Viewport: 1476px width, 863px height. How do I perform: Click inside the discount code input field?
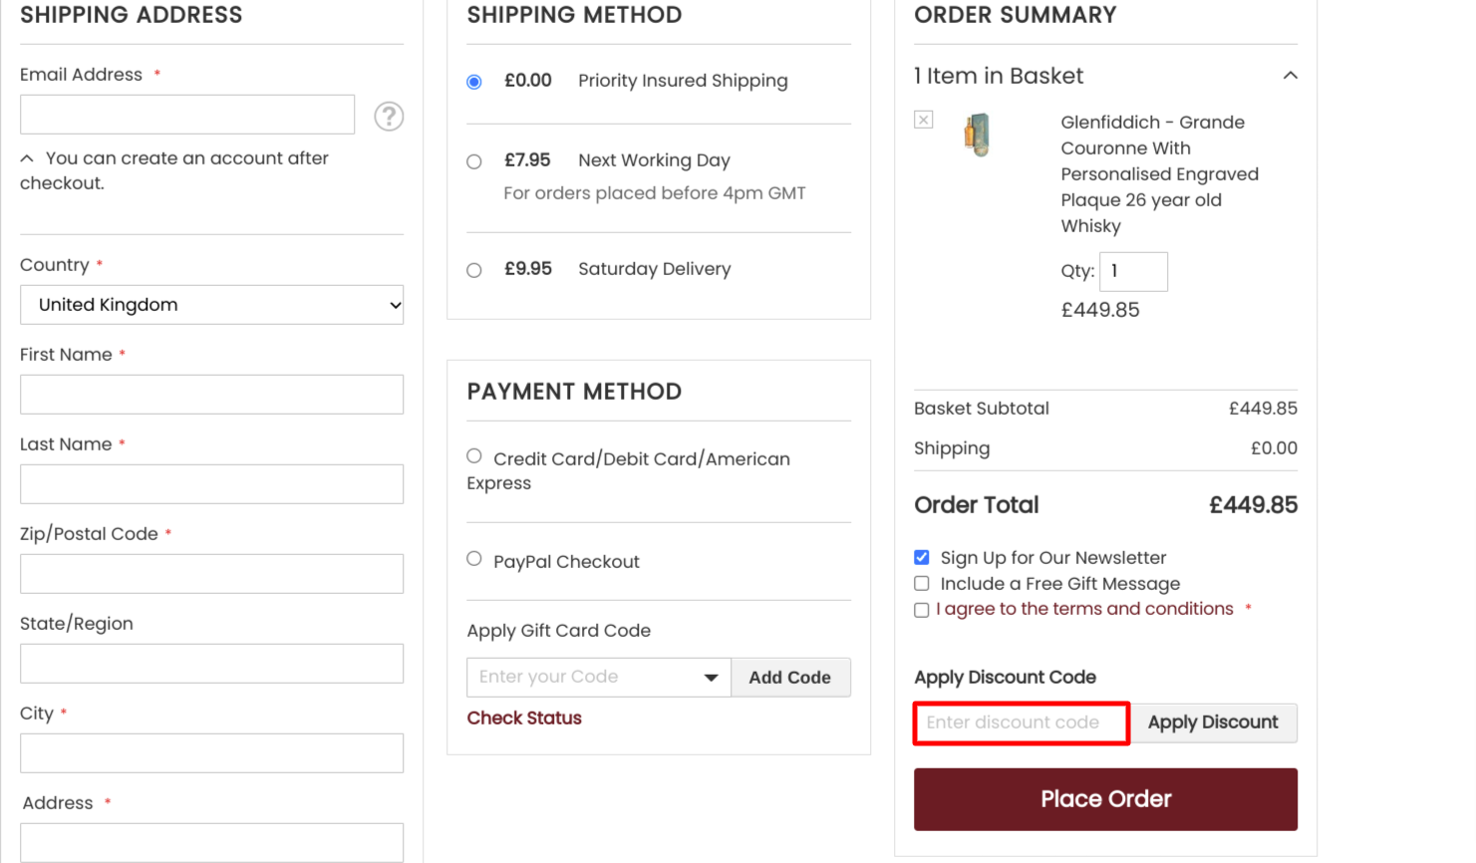(1020, 722)
